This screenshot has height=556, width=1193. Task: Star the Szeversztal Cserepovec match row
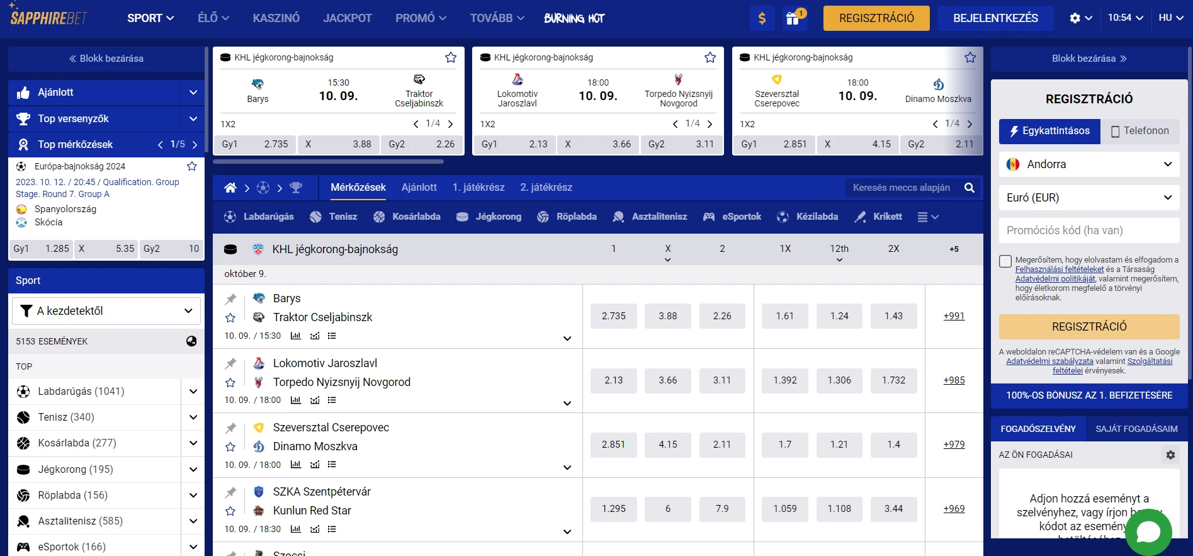pyautogui.click(x=230, y=446)
